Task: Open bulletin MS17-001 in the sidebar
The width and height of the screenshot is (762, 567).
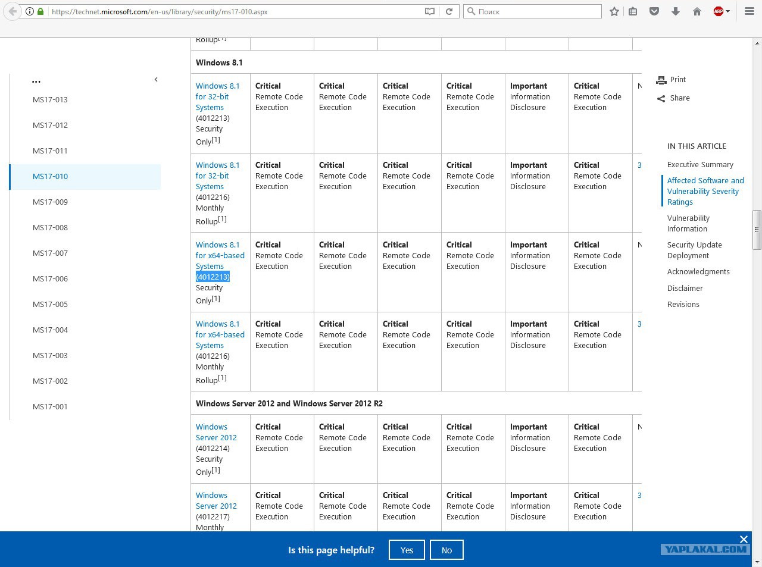Action: [50, 406]
